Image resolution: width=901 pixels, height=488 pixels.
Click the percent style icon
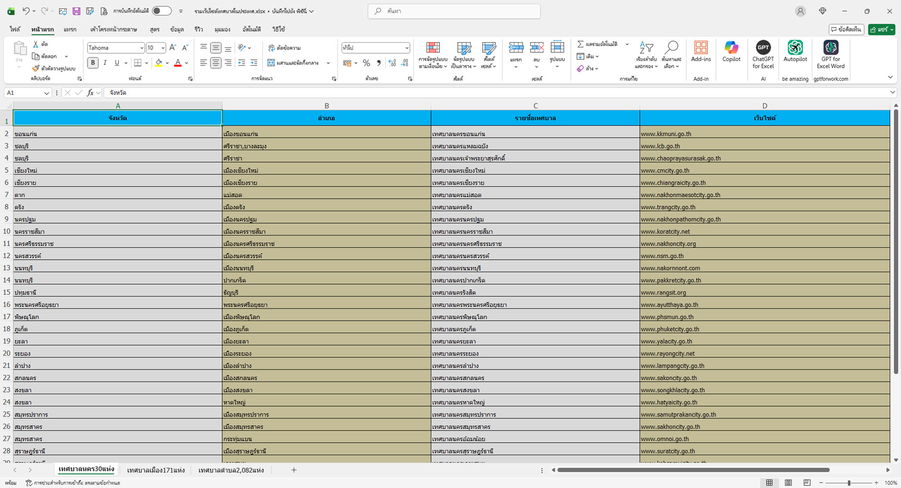tap(367, 63)
